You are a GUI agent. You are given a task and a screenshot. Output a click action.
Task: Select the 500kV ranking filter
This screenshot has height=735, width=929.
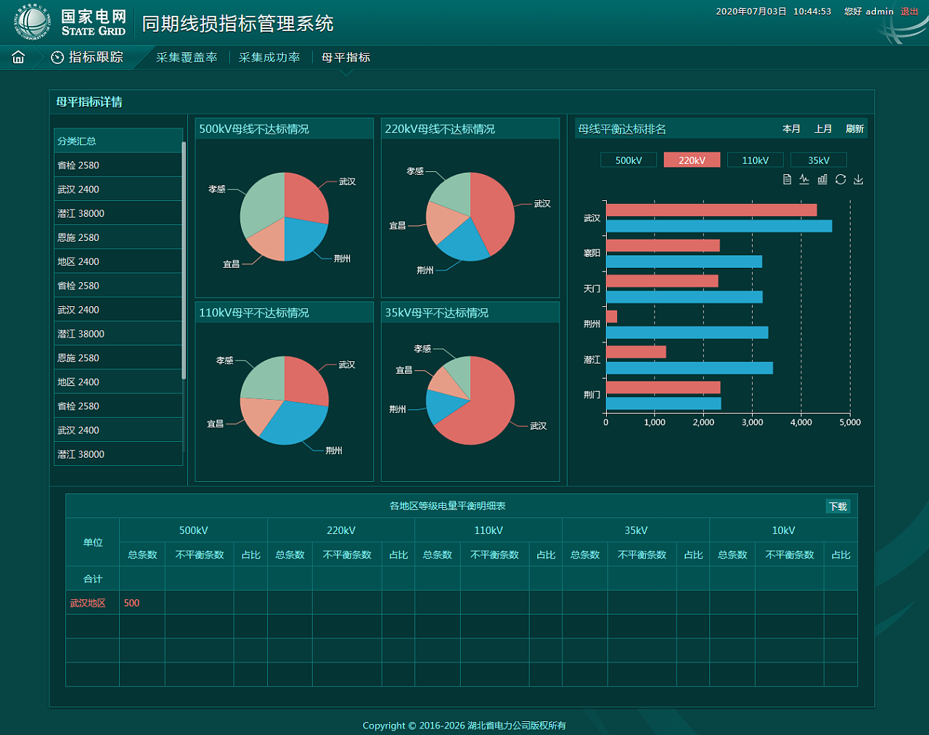tap(629, 160)
